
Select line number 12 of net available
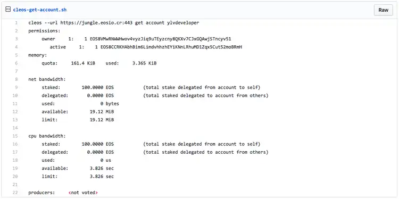[15, 112]
